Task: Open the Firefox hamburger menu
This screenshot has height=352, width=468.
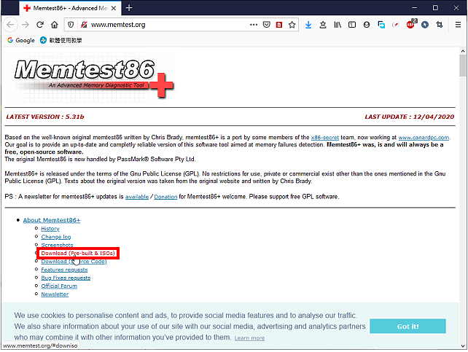Action: pyautogui.click(x=458, y=25)
